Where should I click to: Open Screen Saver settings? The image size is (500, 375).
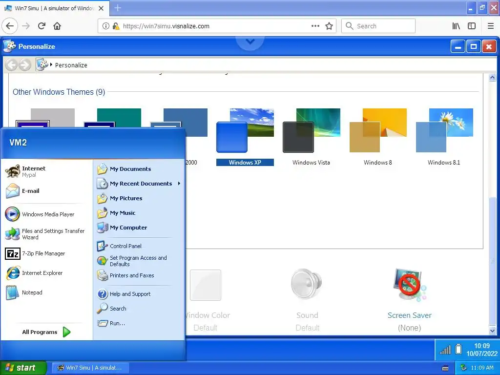point(410,300)
